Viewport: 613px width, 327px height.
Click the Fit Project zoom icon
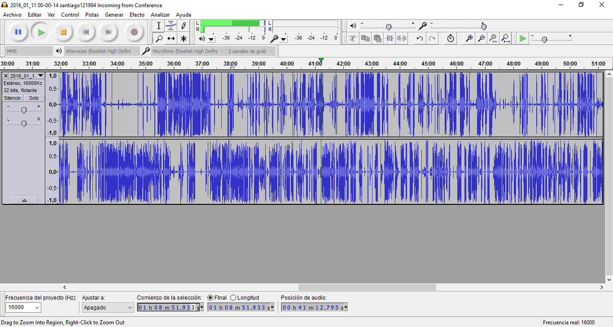click(x=506, y=38)
